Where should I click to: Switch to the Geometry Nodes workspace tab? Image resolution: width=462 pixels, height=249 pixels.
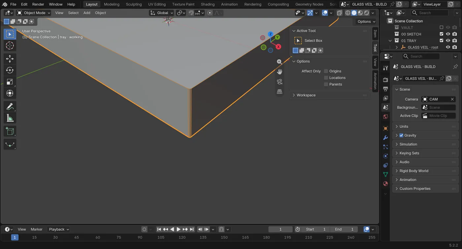pos(309,4)
